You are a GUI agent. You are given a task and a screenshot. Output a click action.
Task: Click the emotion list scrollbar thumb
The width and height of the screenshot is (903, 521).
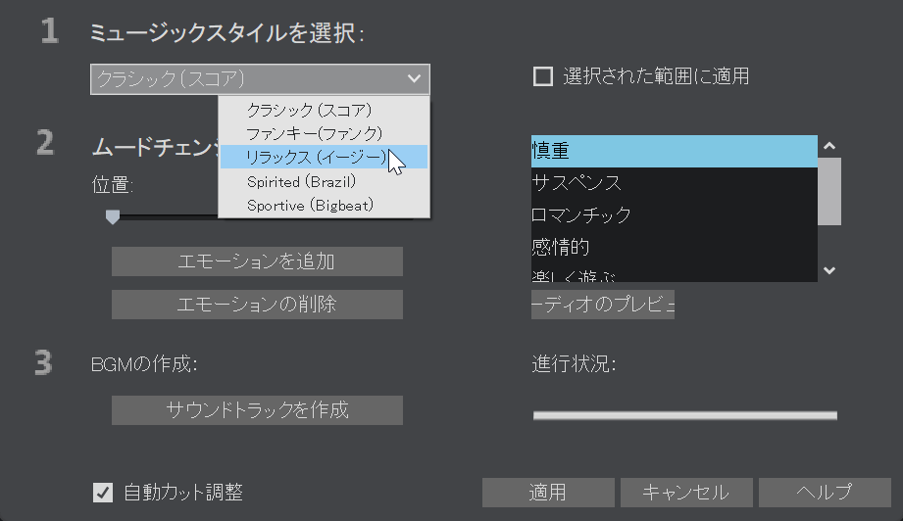click(x=829, y=192)
